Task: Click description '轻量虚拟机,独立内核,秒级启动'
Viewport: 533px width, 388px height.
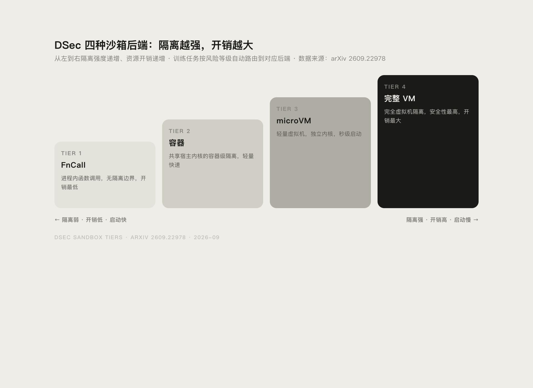Action: 319,134
